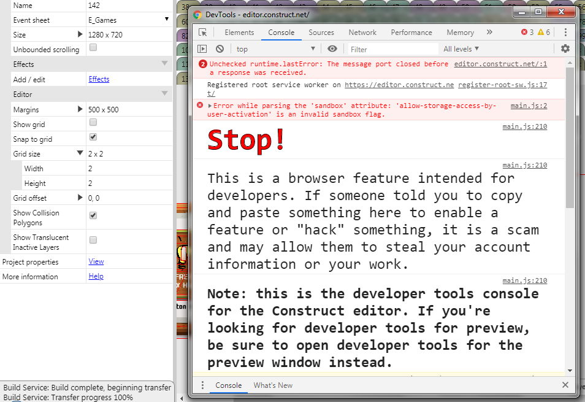Click the layout Name field value 142
The image size is (585, 402).
[x=129, y=6]
